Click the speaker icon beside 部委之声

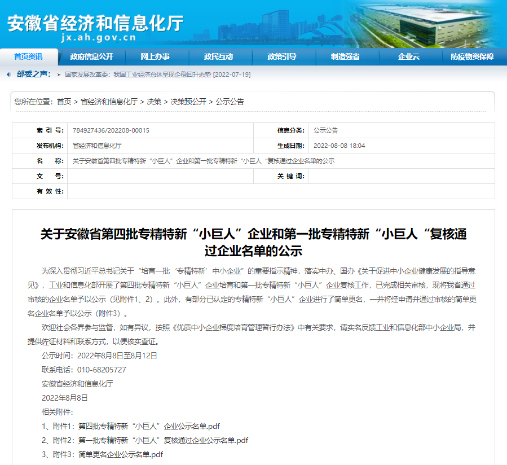(x=8, y=74)
